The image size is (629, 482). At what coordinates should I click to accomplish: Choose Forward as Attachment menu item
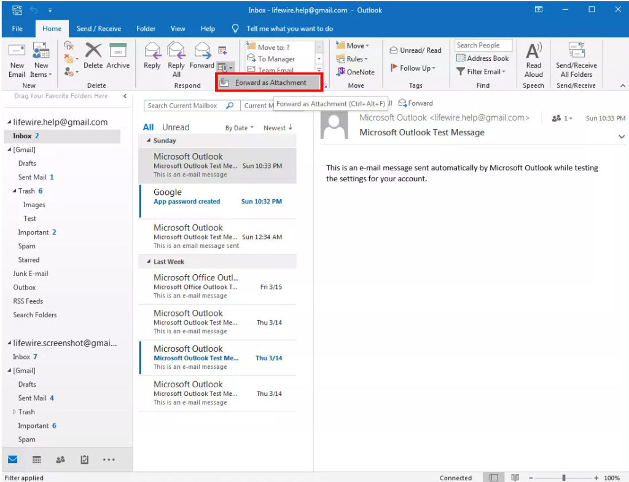click(x=270, y=82)
